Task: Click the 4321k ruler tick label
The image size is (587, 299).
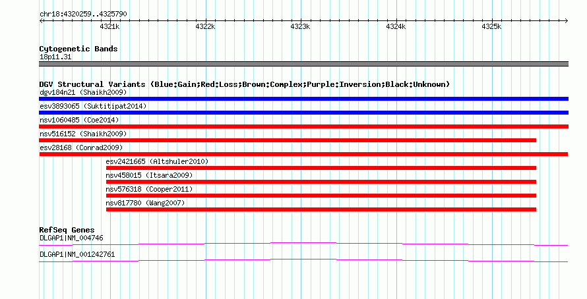Action: pos(109,26)
